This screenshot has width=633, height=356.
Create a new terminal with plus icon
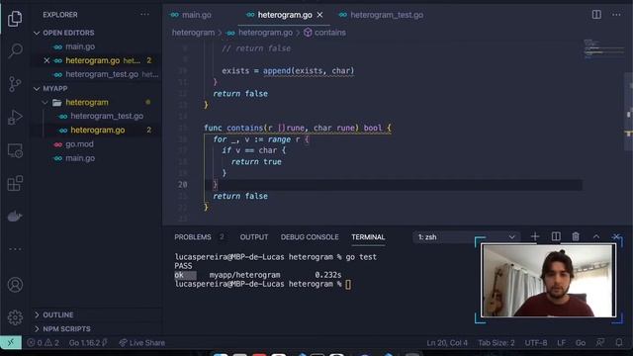point(535,236)
